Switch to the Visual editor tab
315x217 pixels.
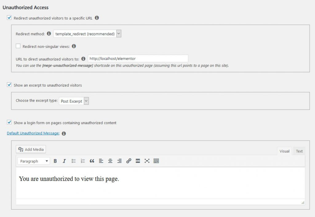(284, 151)
